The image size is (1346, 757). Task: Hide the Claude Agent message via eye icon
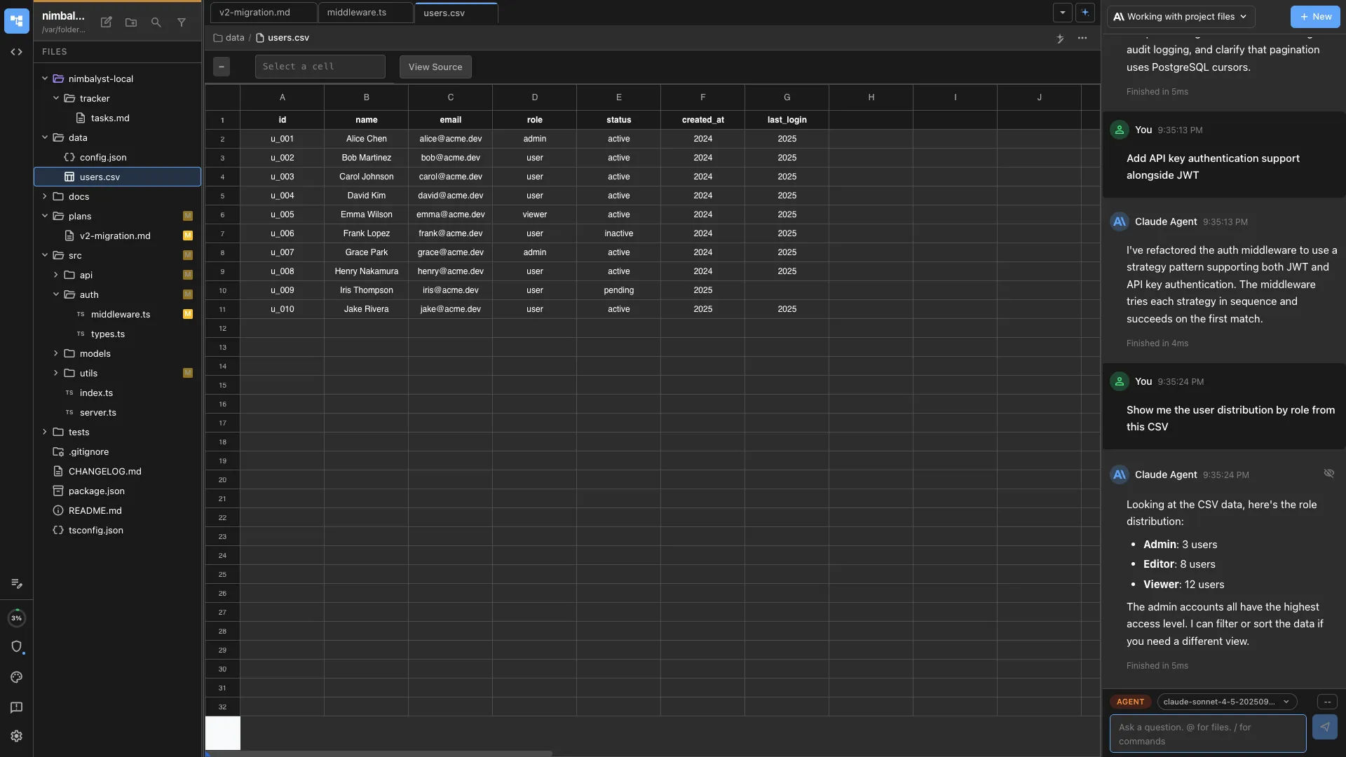[x=1330, y=474]
